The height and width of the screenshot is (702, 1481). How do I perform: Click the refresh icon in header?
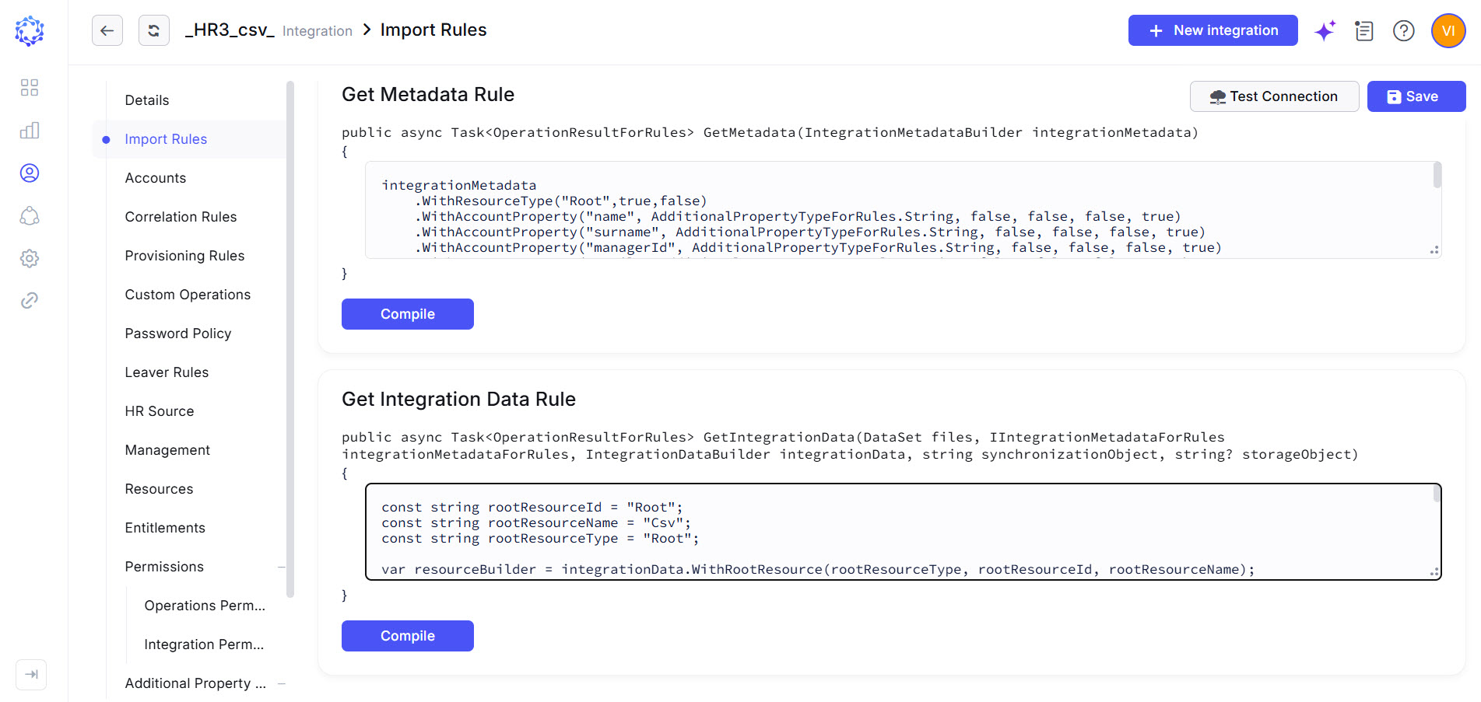click(154, 30)
